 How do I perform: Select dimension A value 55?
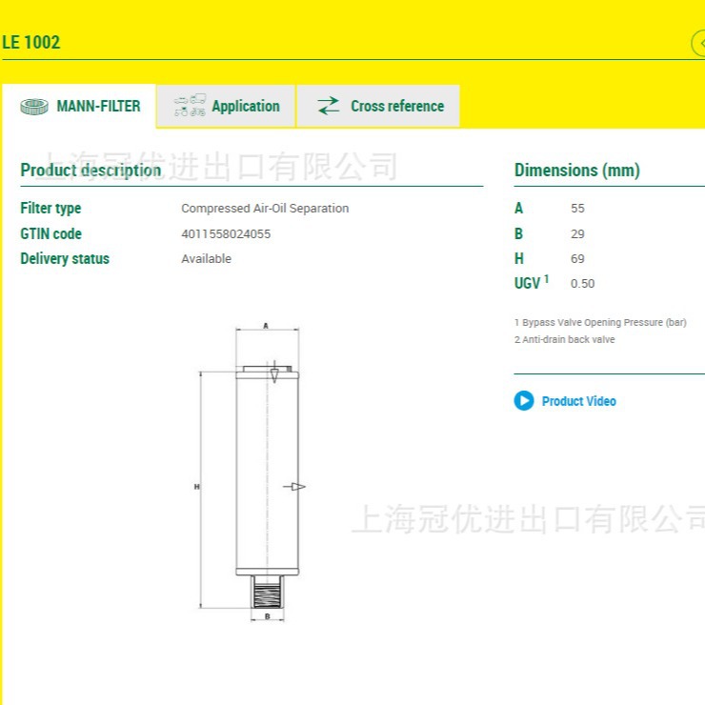pyautogui.click(x=577, y=209)
